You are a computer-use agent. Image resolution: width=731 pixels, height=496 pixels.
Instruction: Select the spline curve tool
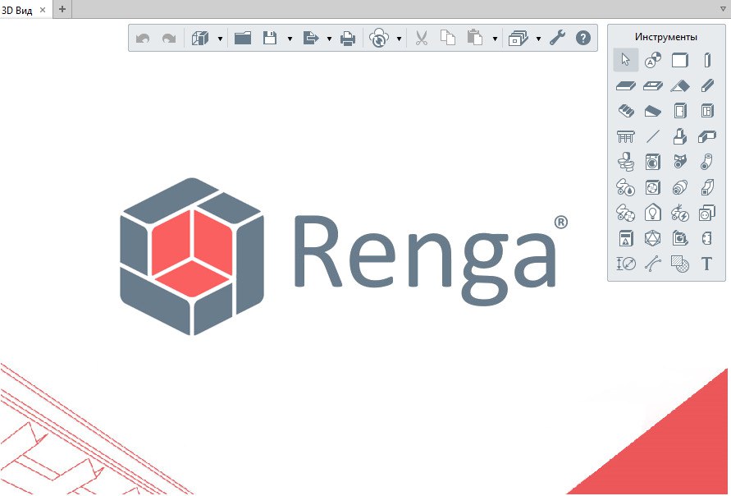[653, 264]
